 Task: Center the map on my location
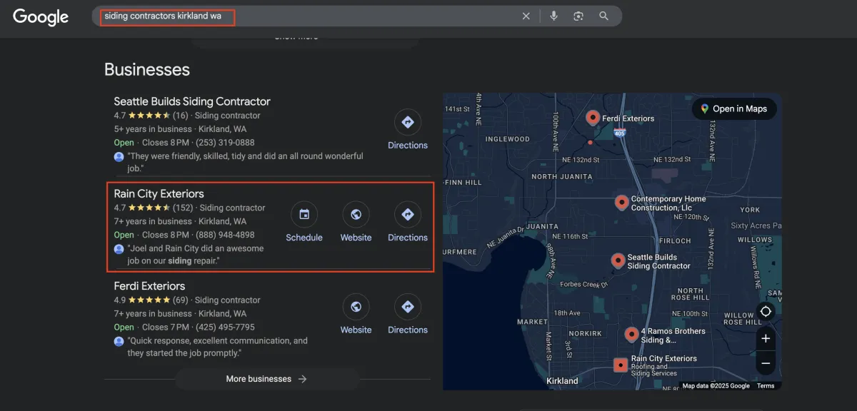coord(766,312)
